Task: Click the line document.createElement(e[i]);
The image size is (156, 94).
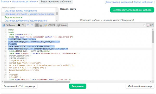Action: pyautogui.click(x=24, y=70)
